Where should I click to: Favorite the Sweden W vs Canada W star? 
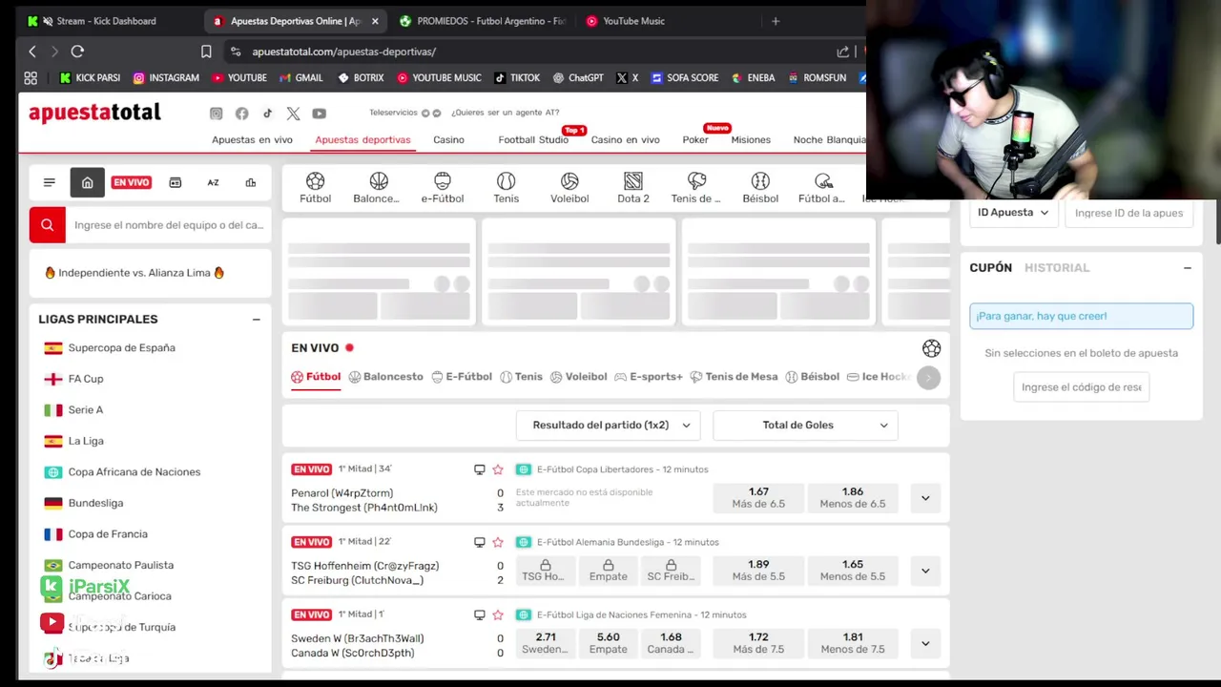pos(498,614)
